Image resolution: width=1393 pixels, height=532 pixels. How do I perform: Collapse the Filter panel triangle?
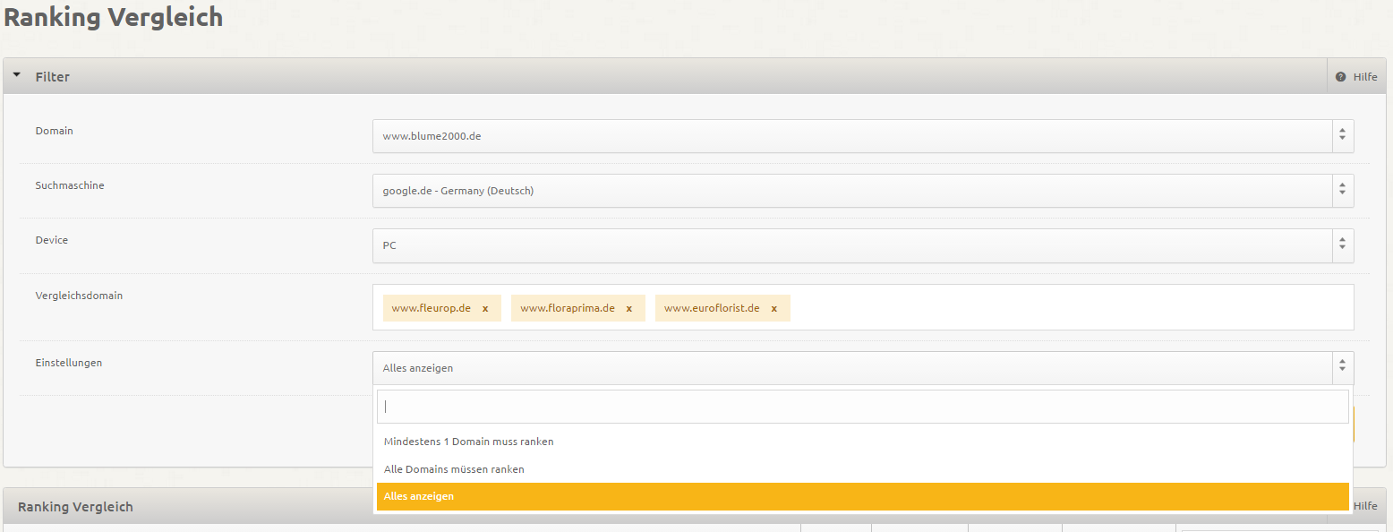coord(16,76)
